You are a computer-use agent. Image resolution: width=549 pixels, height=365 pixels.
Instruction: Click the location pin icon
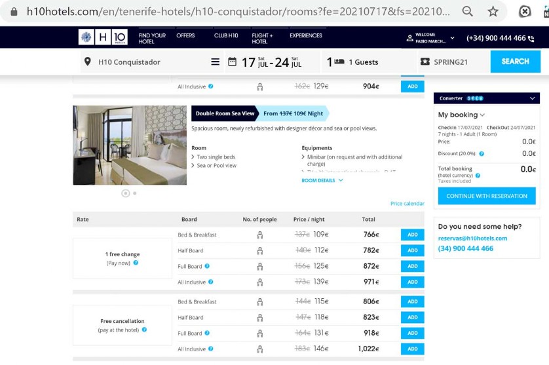pos(88,62)
